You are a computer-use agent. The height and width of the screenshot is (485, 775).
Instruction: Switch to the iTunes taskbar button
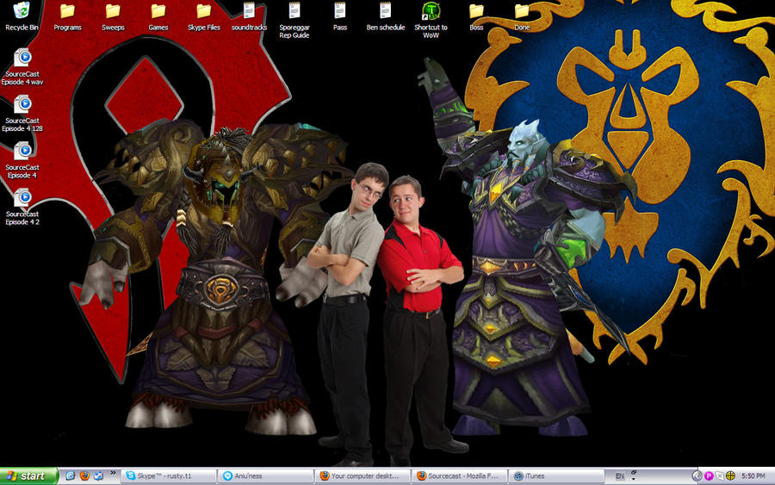coord(556,476)
